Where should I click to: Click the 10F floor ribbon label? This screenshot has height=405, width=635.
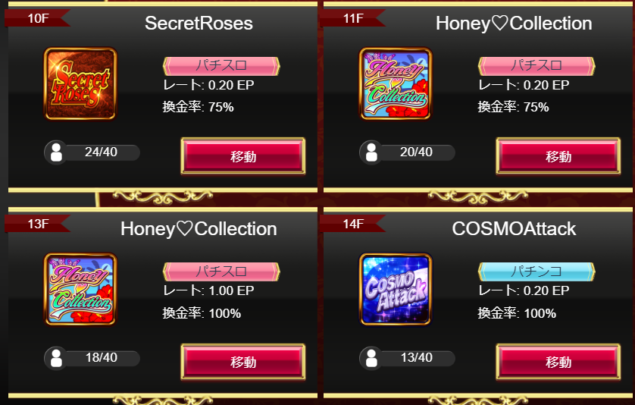[37, 18]
